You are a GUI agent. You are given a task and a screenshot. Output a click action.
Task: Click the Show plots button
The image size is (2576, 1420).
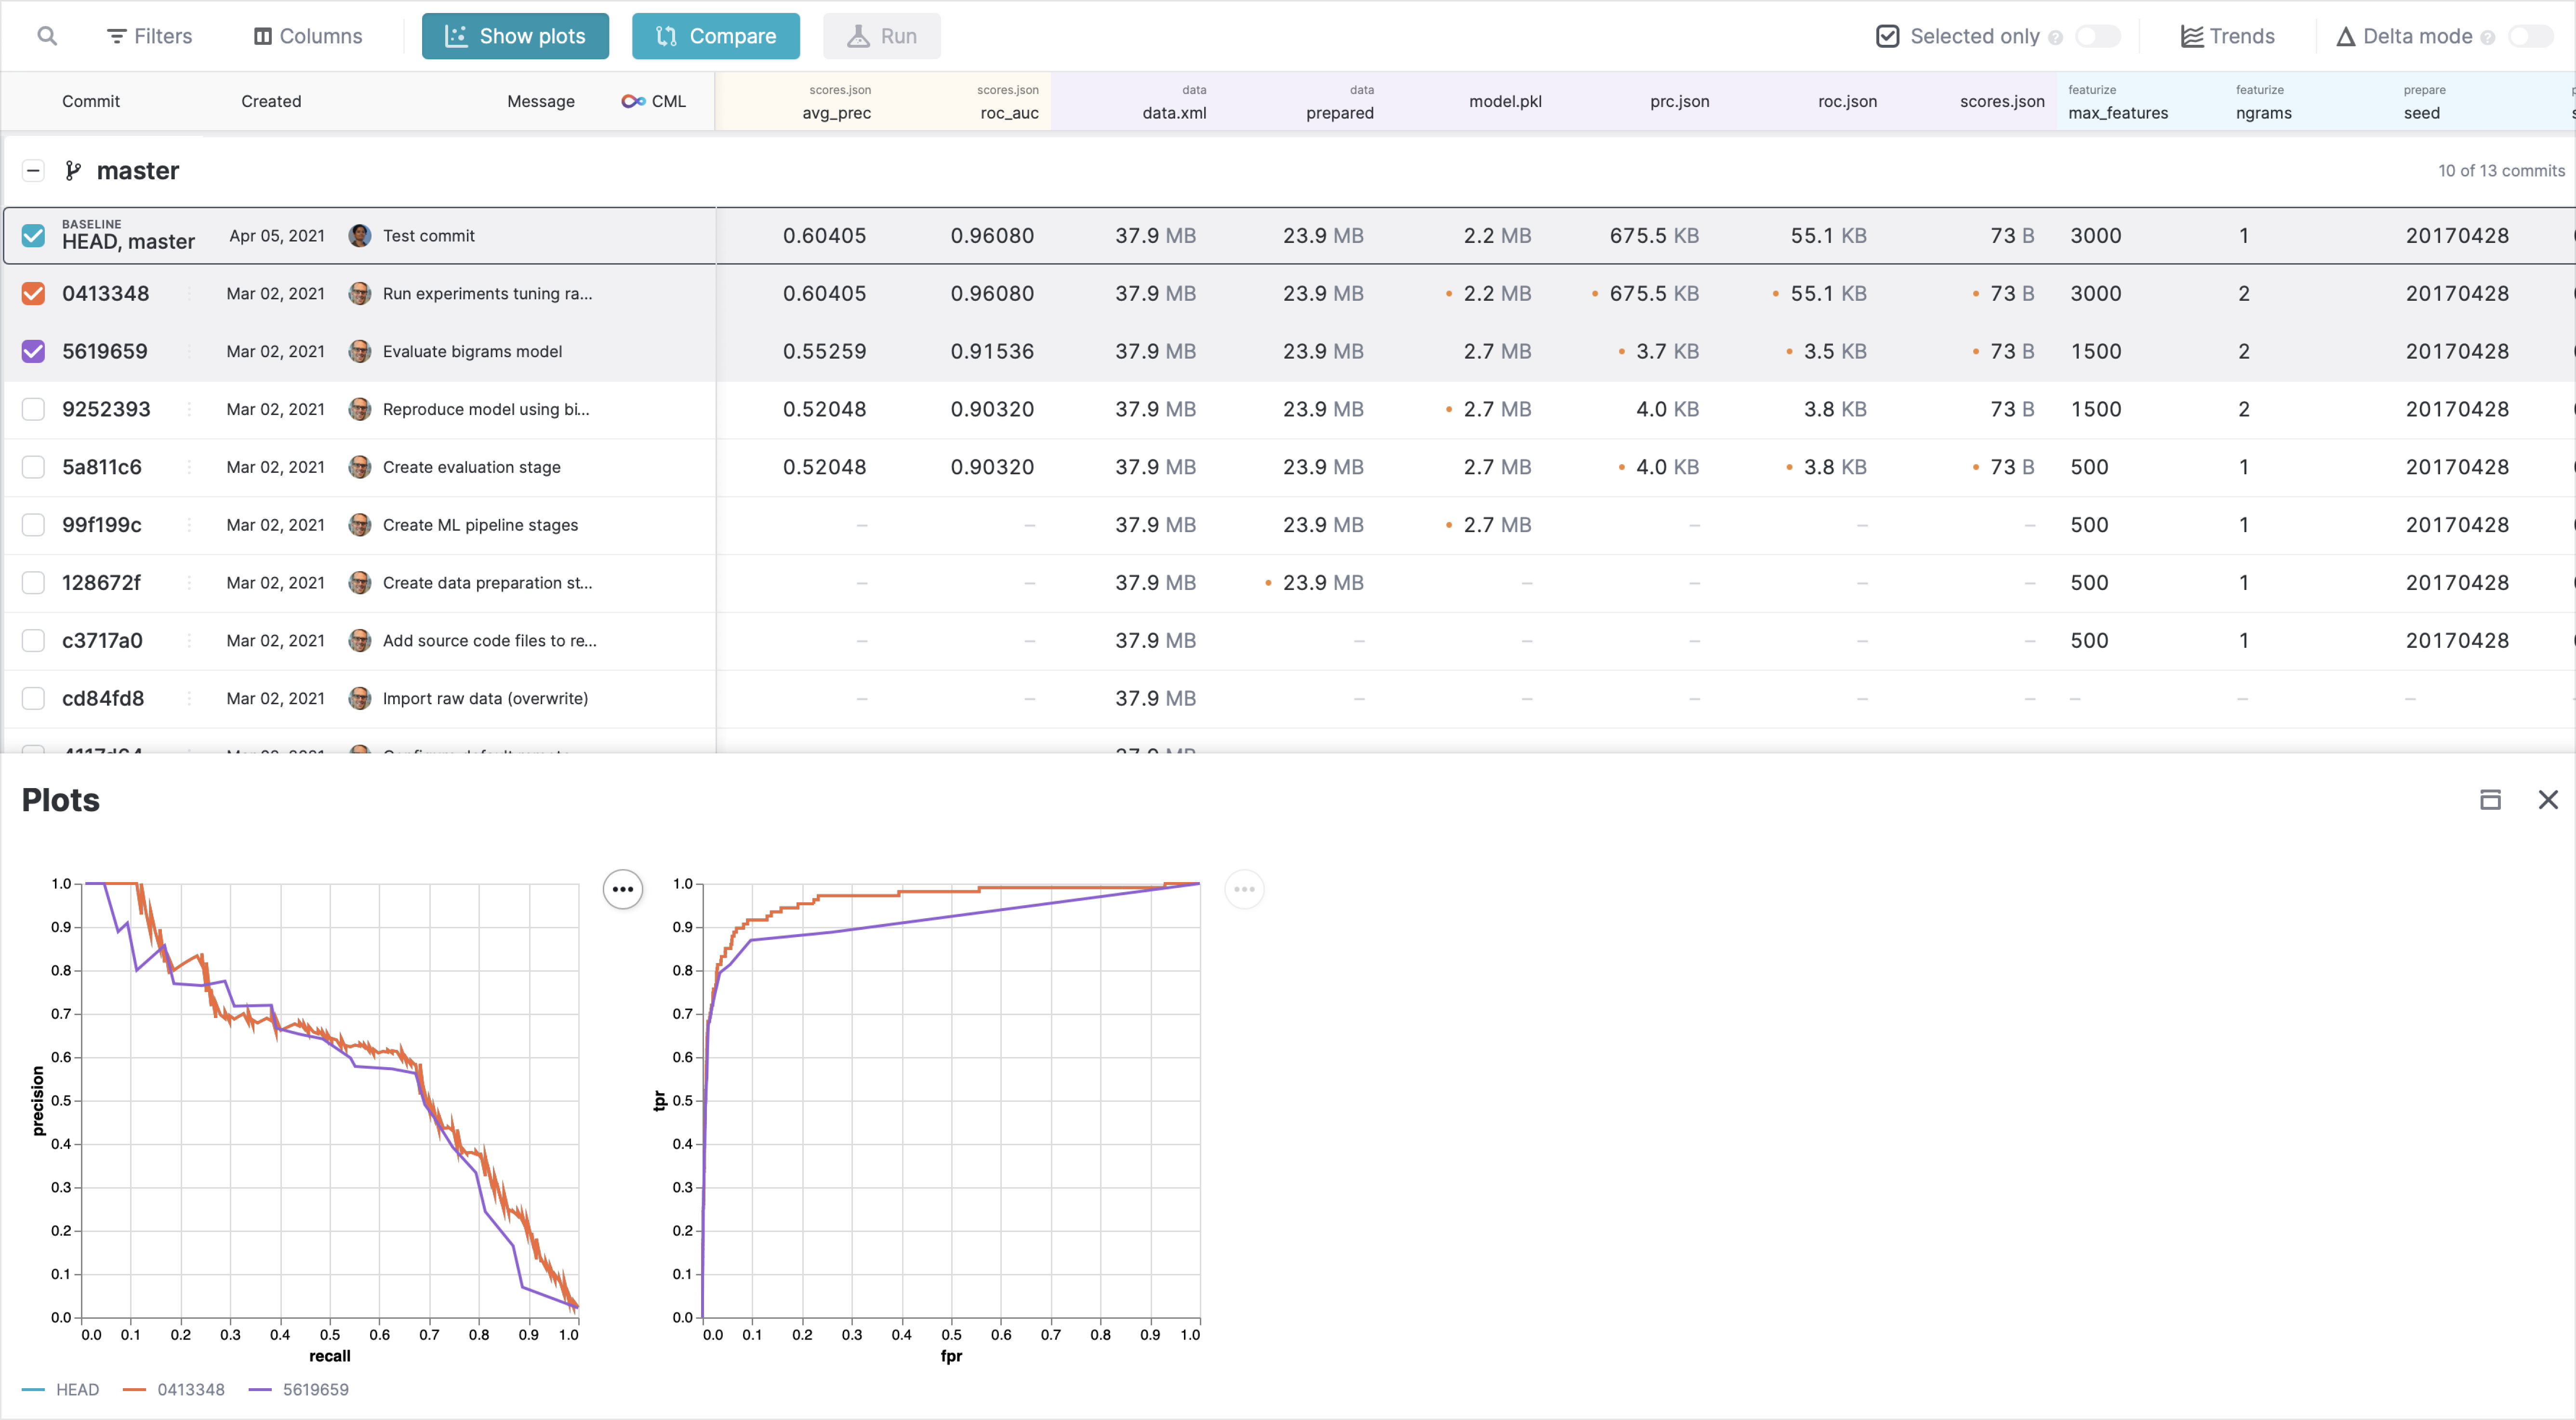point(515,36)
